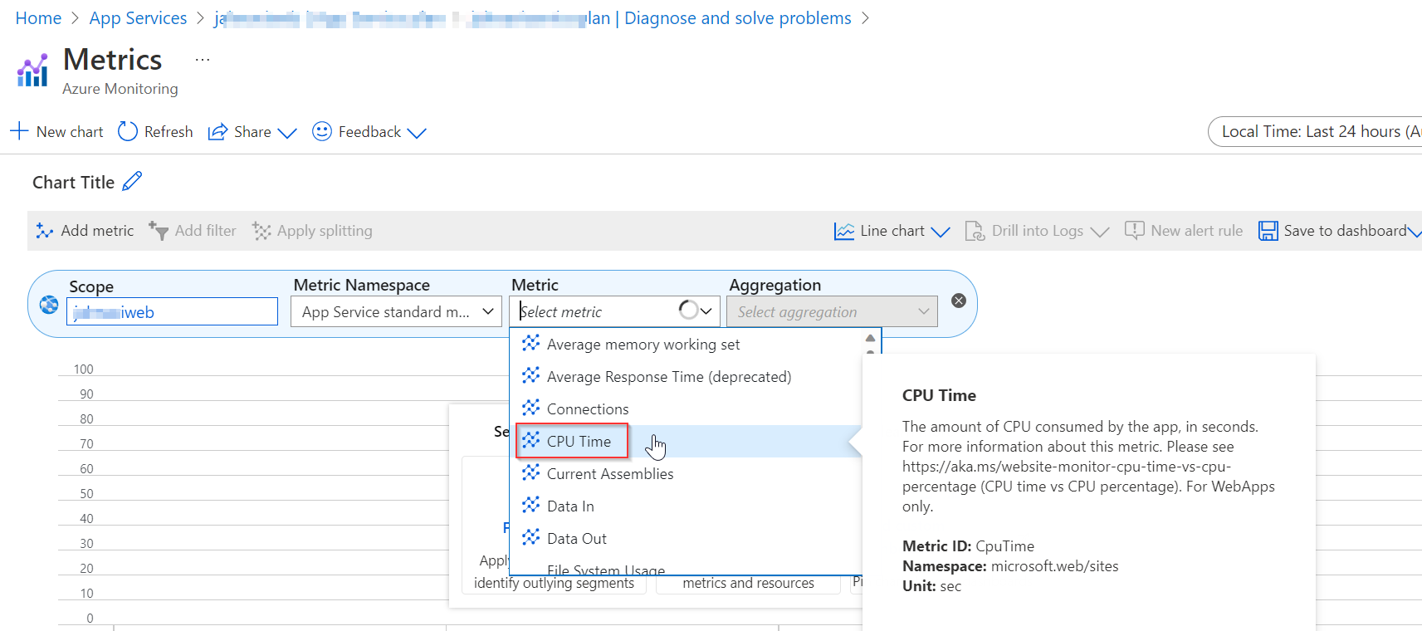The width and height of the screenshot is (1422, 631).
Task: Click the New alert rule label
Action: tap(1197, 231)
